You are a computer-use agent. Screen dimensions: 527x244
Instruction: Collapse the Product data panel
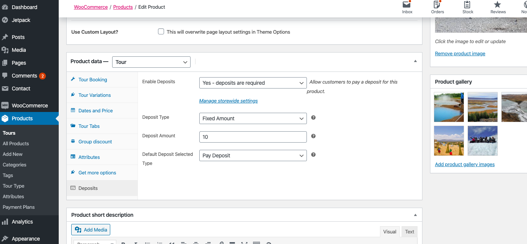click(415, 61)
